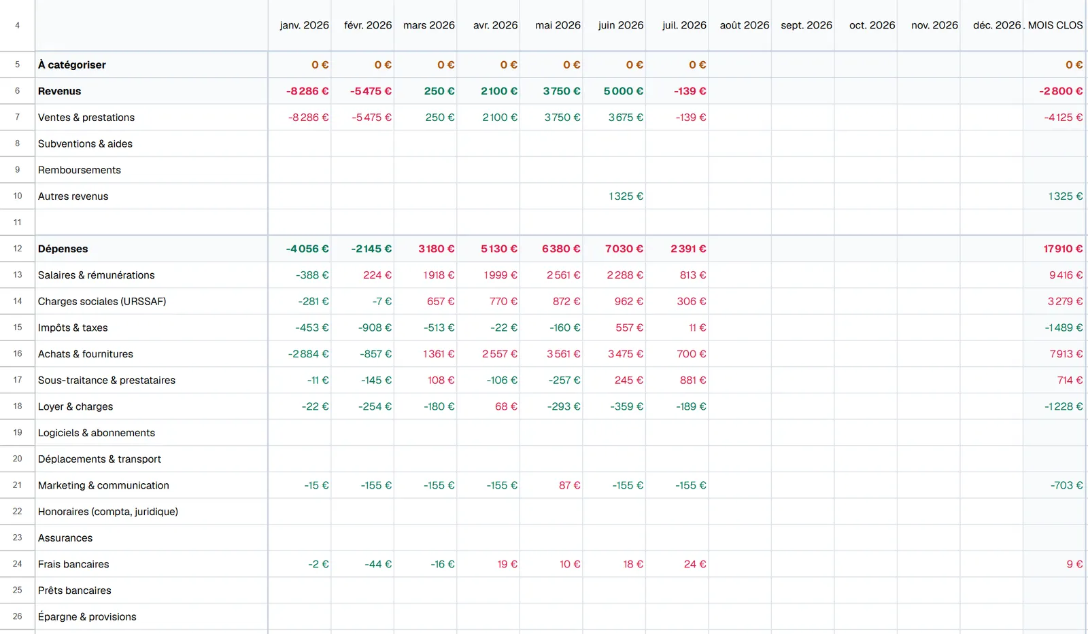1088x634 pixels.
Task: Select 'Charges sociales (URSSAF)' label
Action: (x=102, y=301)
